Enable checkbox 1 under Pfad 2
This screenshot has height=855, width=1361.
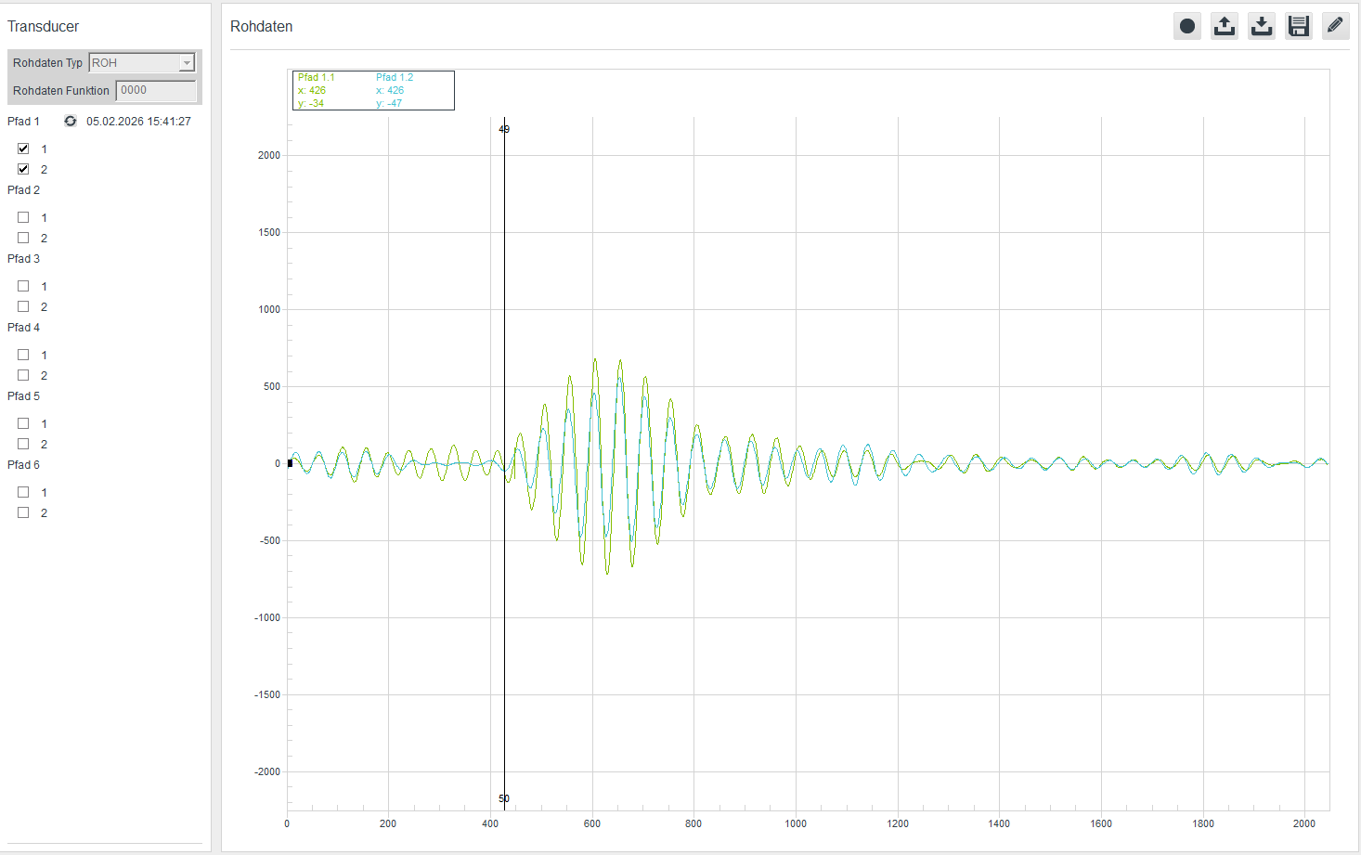[x=23, y=217]
